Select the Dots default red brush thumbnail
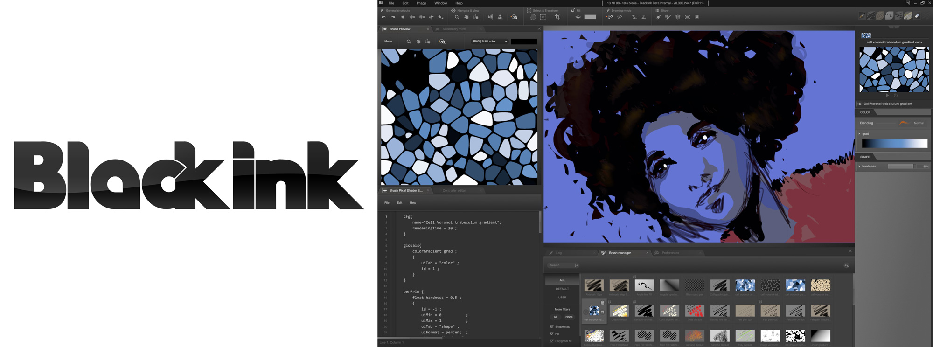The image size is (933, 347). (x=694, y=311)
